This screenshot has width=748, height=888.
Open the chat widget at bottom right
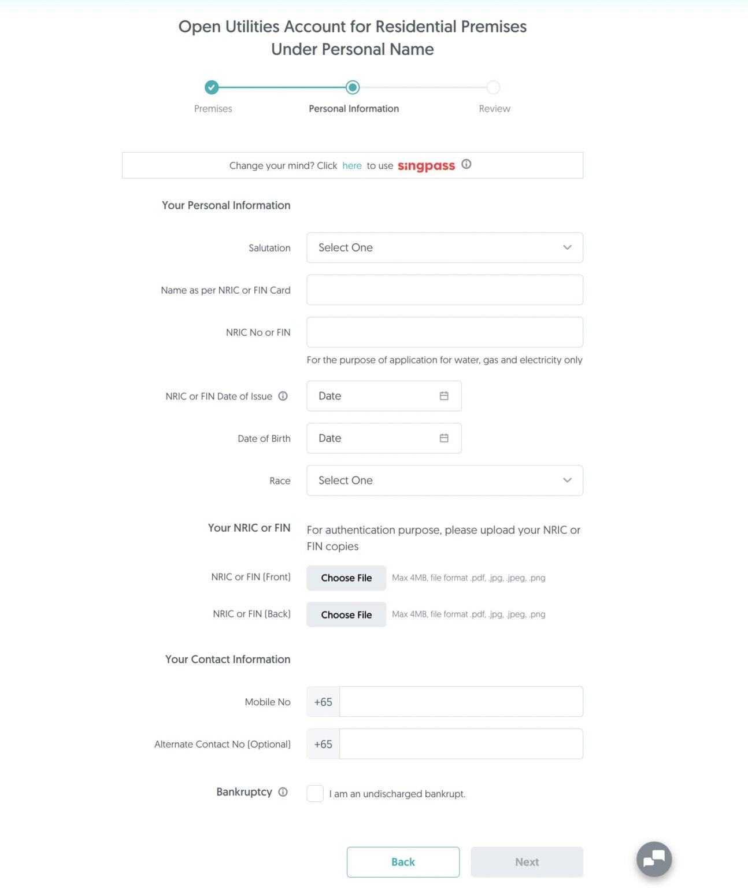click(653, 859)
